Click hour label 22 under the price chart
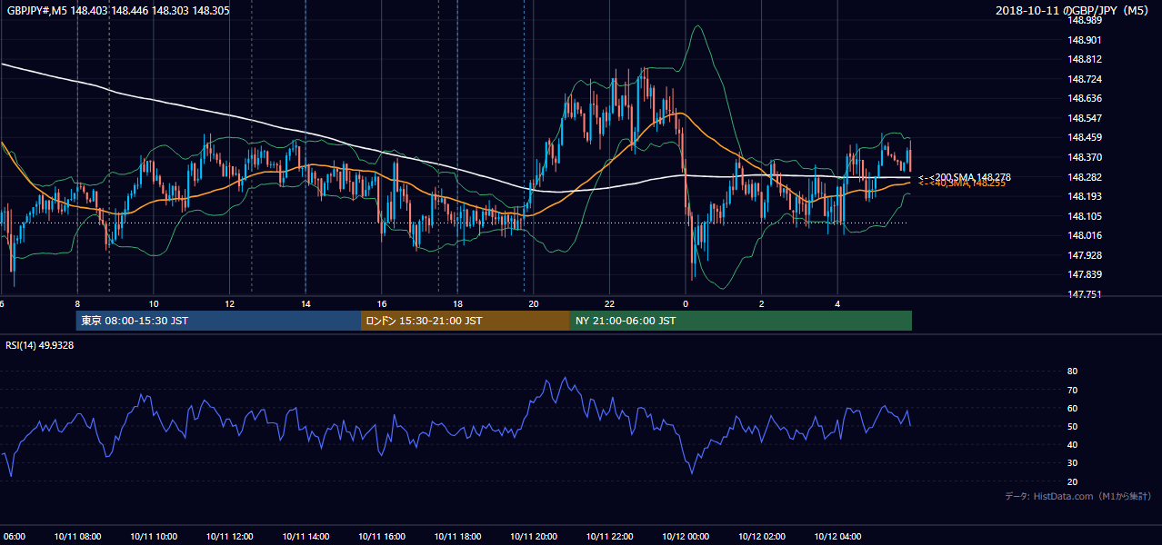Image resolution: width=1162 pixels, height=545 pixels. coord(609,304)
